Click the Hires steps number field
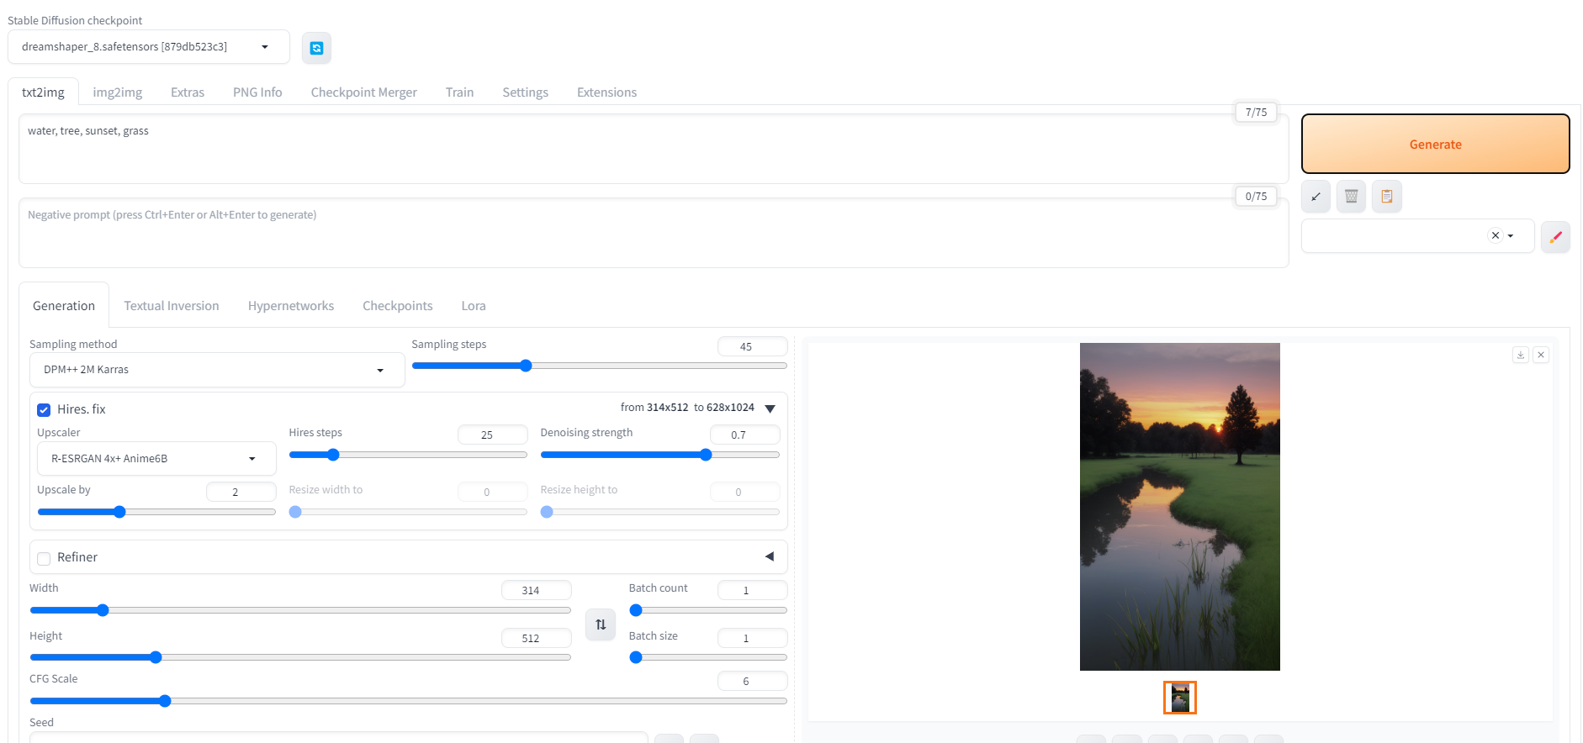Screen dimensions: 1583x743 pos(492,435)
